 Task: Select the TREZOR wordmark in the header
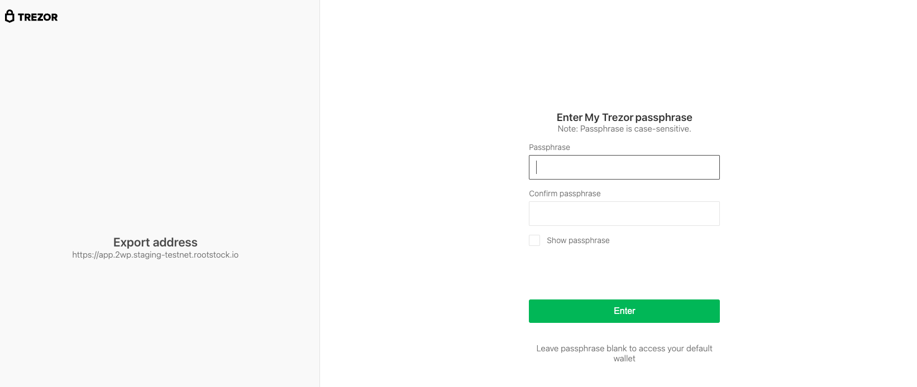(37, 17)
